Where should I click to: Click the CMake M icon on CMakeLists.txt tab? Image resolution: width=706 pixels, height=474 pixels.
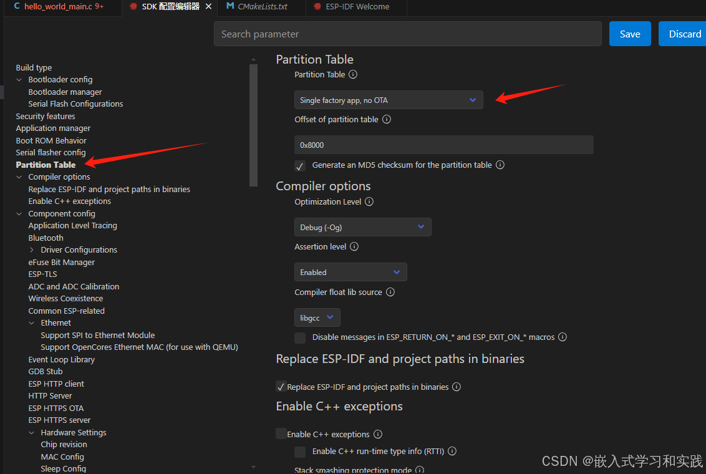pyautogui.click(x=230, y=6)
